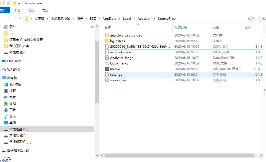This screenshot has height=162, width=266.
Task: Click the AnalyticsUsage database file icon
Action: tap(107, 58)
